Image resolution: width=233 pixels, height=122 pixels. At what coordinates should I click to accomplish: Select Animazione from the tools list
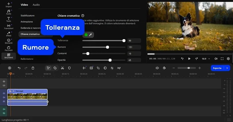[27, 22]
